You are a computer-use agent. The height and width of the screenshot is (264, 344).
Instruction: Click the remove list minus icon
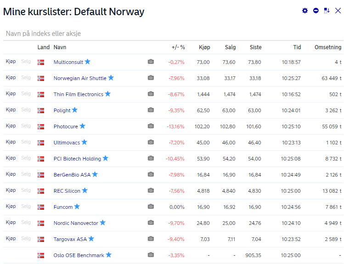pos(316,11)
